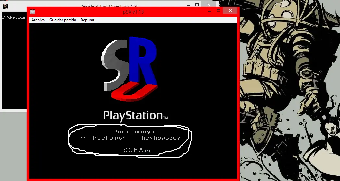Click the Hecho por text
340x181 pixels.
[x=109, y=138]
